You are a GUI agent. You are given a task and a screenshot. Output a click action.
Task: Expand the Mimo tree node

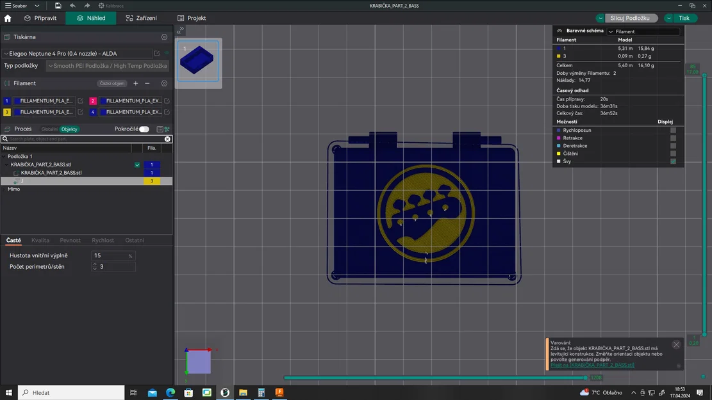click(4, 189)
